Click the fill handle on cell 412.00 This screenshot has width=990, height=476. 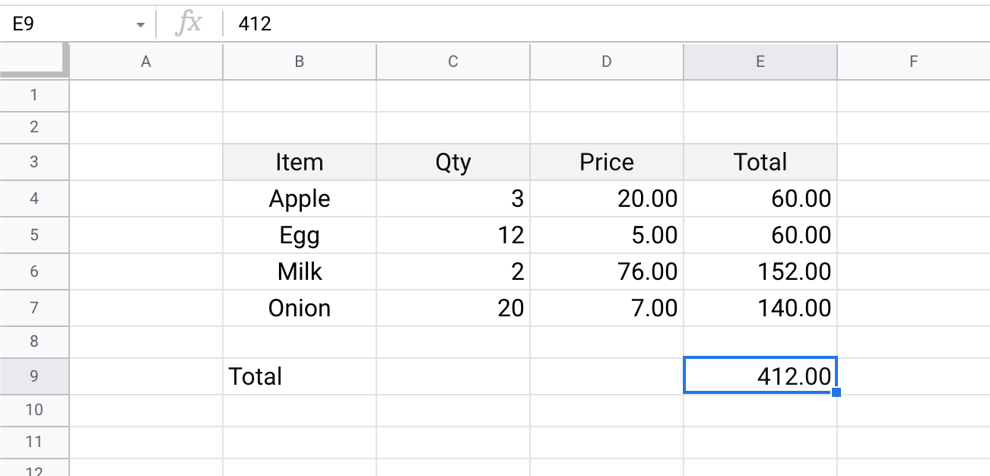point(837,392)
